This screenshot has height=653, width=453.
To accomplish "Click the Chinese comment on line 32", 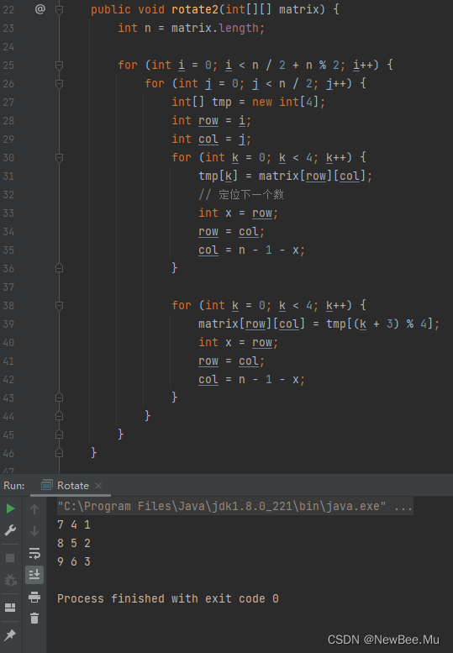I will coord(241,194).
